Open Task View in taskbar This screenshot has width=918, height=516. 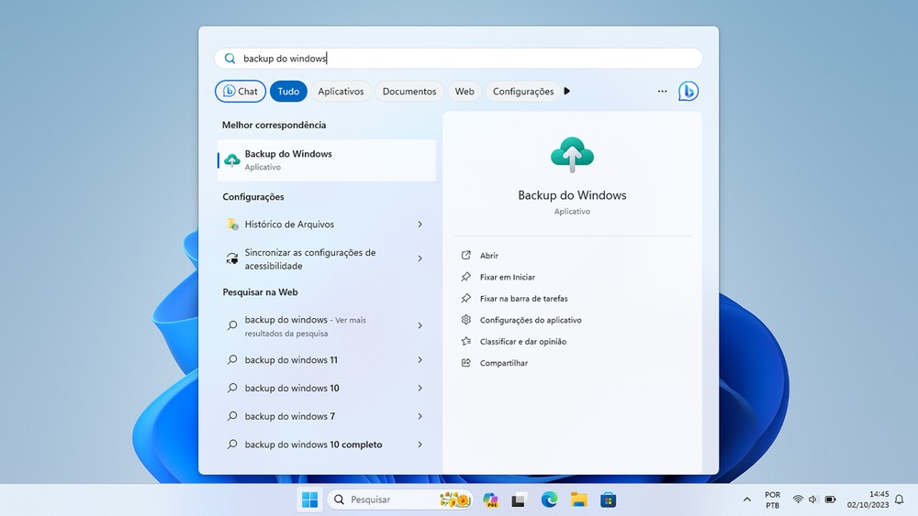(518, 500)
